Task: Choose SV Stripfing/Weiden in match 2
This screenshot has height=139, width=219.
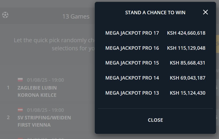Action: [x=44, y=118]
